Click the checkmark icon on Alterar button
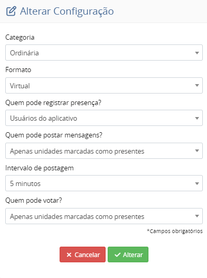 click(x=118, y=255)
